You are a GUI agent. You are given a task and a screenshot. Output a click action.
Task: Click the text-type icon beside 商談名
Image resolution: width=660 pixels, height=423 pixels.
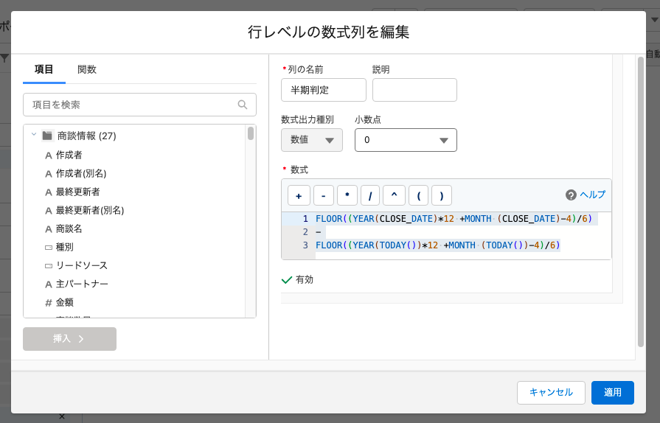pos(49,229)
